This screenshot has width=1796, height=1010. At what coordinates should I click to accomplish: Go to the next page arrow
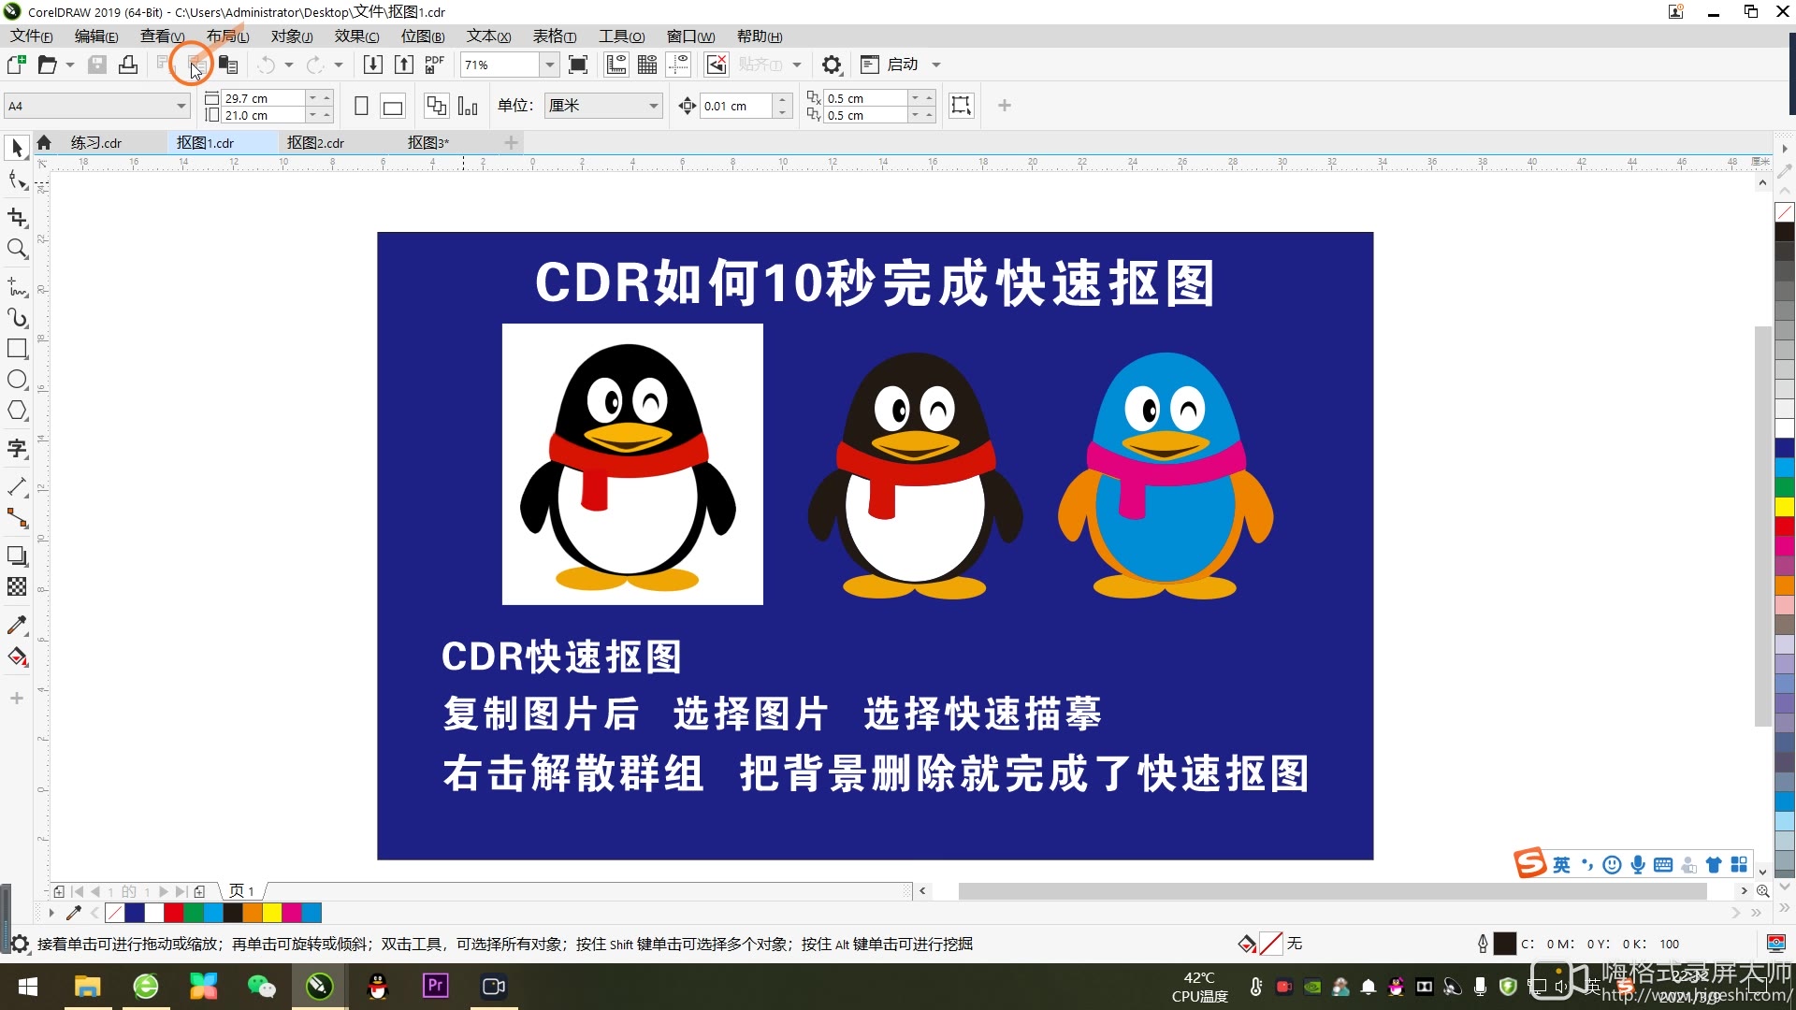pos(164,891)
